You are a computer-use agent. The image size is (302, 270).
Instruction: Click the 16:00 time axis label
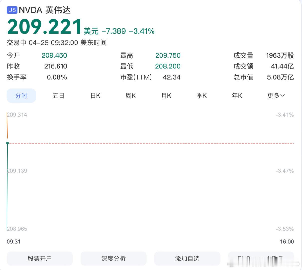tap(287, 242)
